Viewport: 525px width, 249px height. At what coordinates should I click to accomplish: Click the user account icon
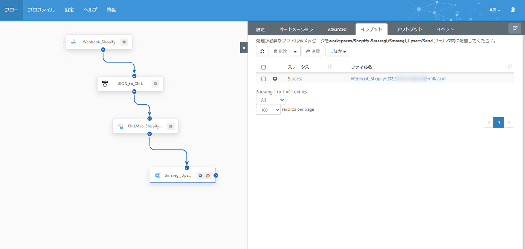513,10
